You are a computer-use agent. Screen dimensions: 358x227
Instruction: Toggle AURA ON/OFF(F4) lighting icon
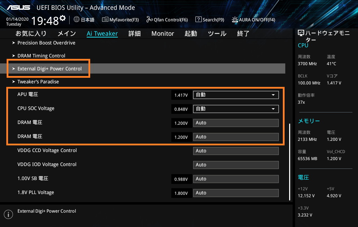pos(235,20)
